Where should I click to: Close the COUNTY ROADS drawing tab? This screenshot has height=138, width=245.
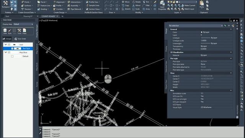[57, 16]
